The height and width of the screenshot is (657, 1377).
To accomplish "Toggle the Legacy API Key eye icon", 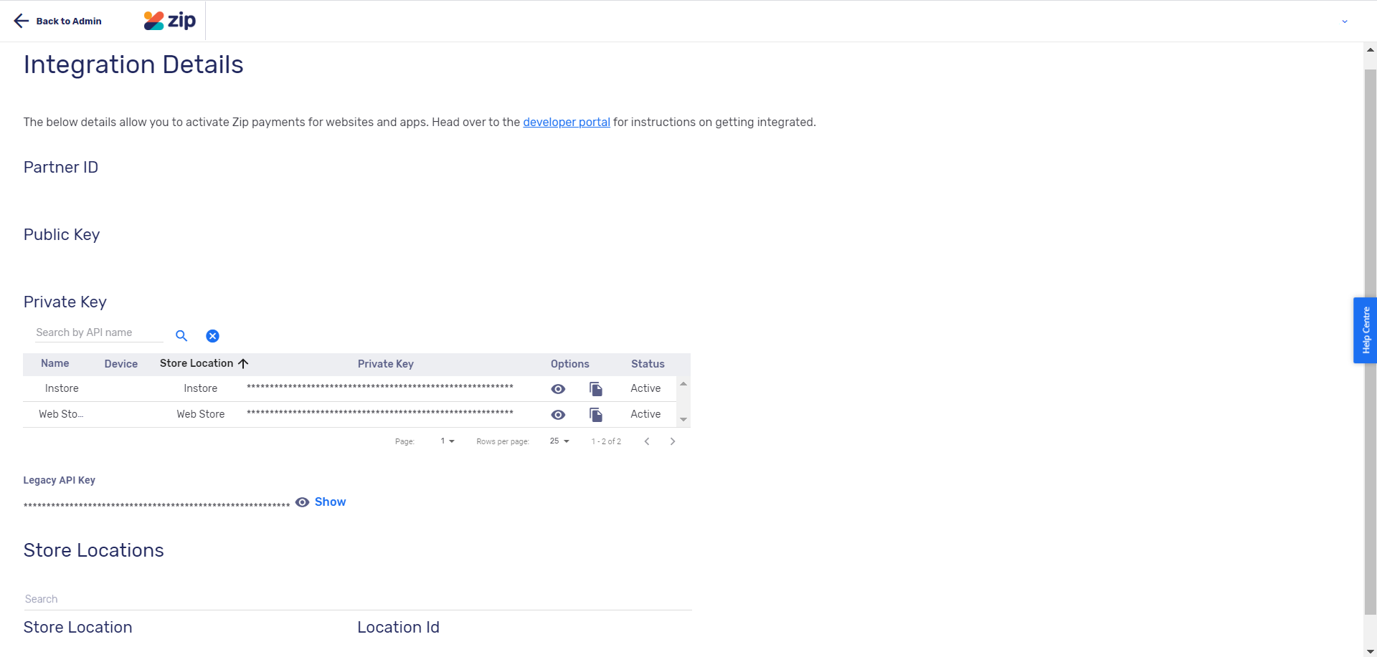I will click(x=303, y=502).
